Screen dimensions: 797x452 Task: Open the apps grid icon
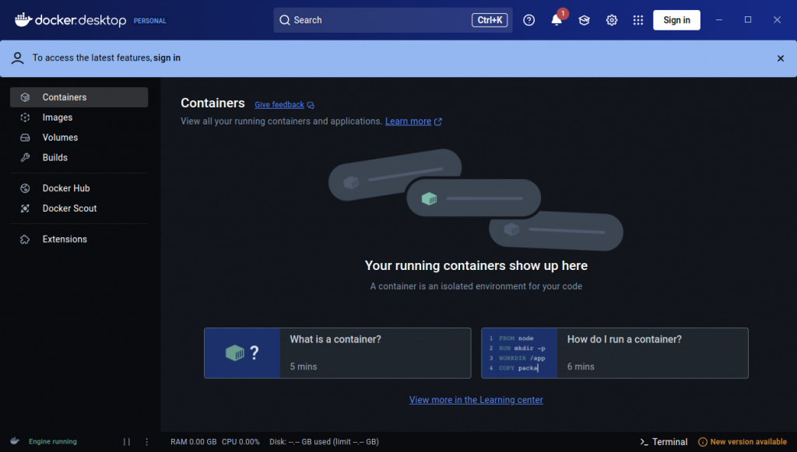coord(638,20)
